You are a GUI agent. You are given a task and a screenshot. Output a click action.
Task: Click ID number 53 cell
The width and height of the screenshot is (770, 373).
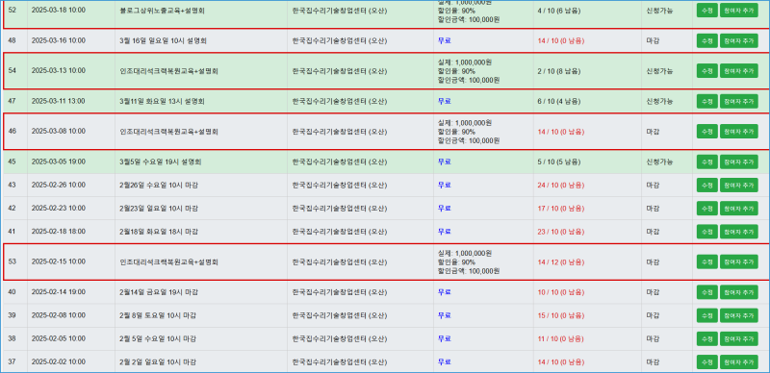pos(13,261)
